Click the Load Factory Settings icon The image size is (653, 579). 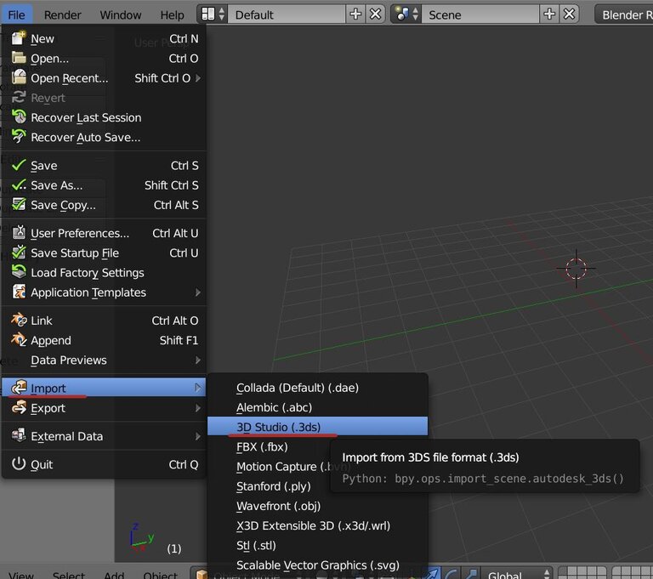point(19,271)
